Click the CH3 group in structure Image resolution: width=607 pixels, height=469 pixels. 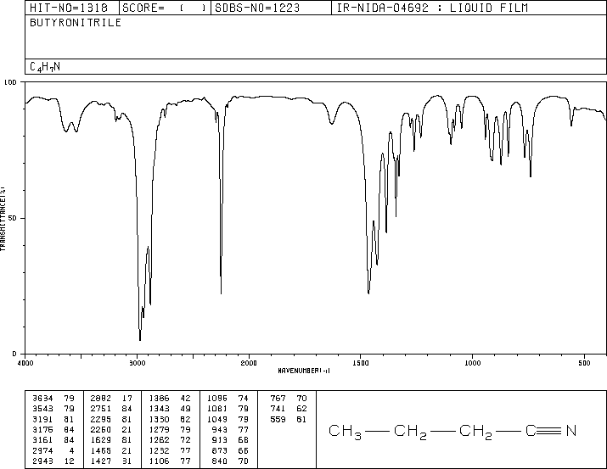(x=345, y=432)
